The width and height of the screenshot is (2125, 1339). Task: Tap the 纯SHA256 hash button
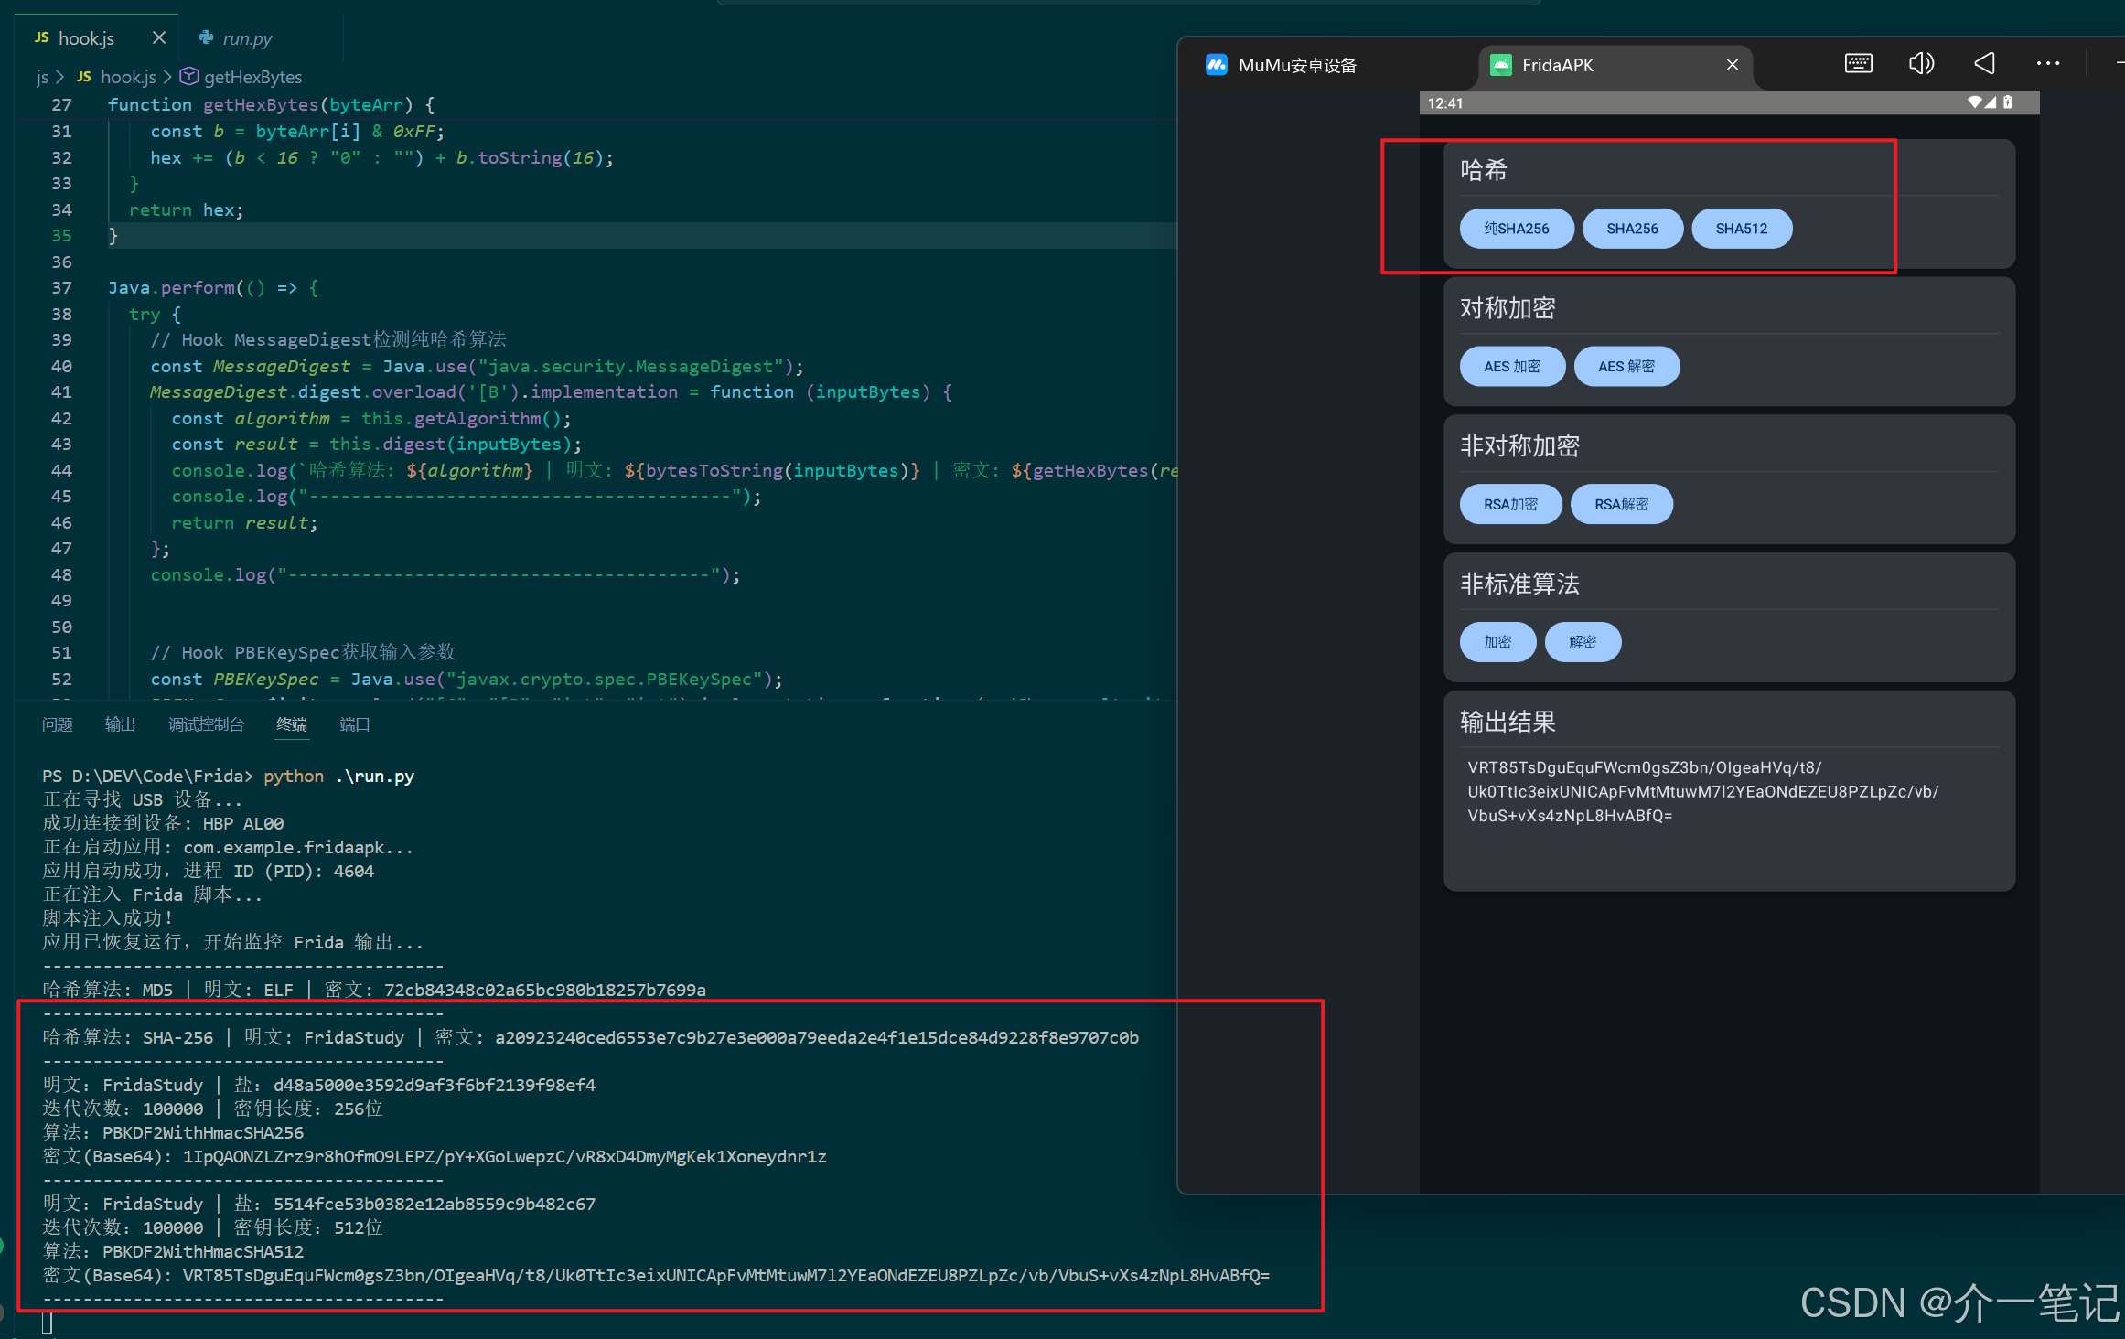1516,229
